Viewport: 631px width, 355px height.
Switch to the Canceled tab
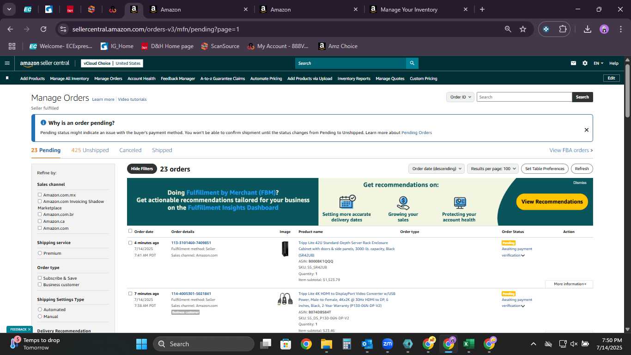tap(130, 150)
